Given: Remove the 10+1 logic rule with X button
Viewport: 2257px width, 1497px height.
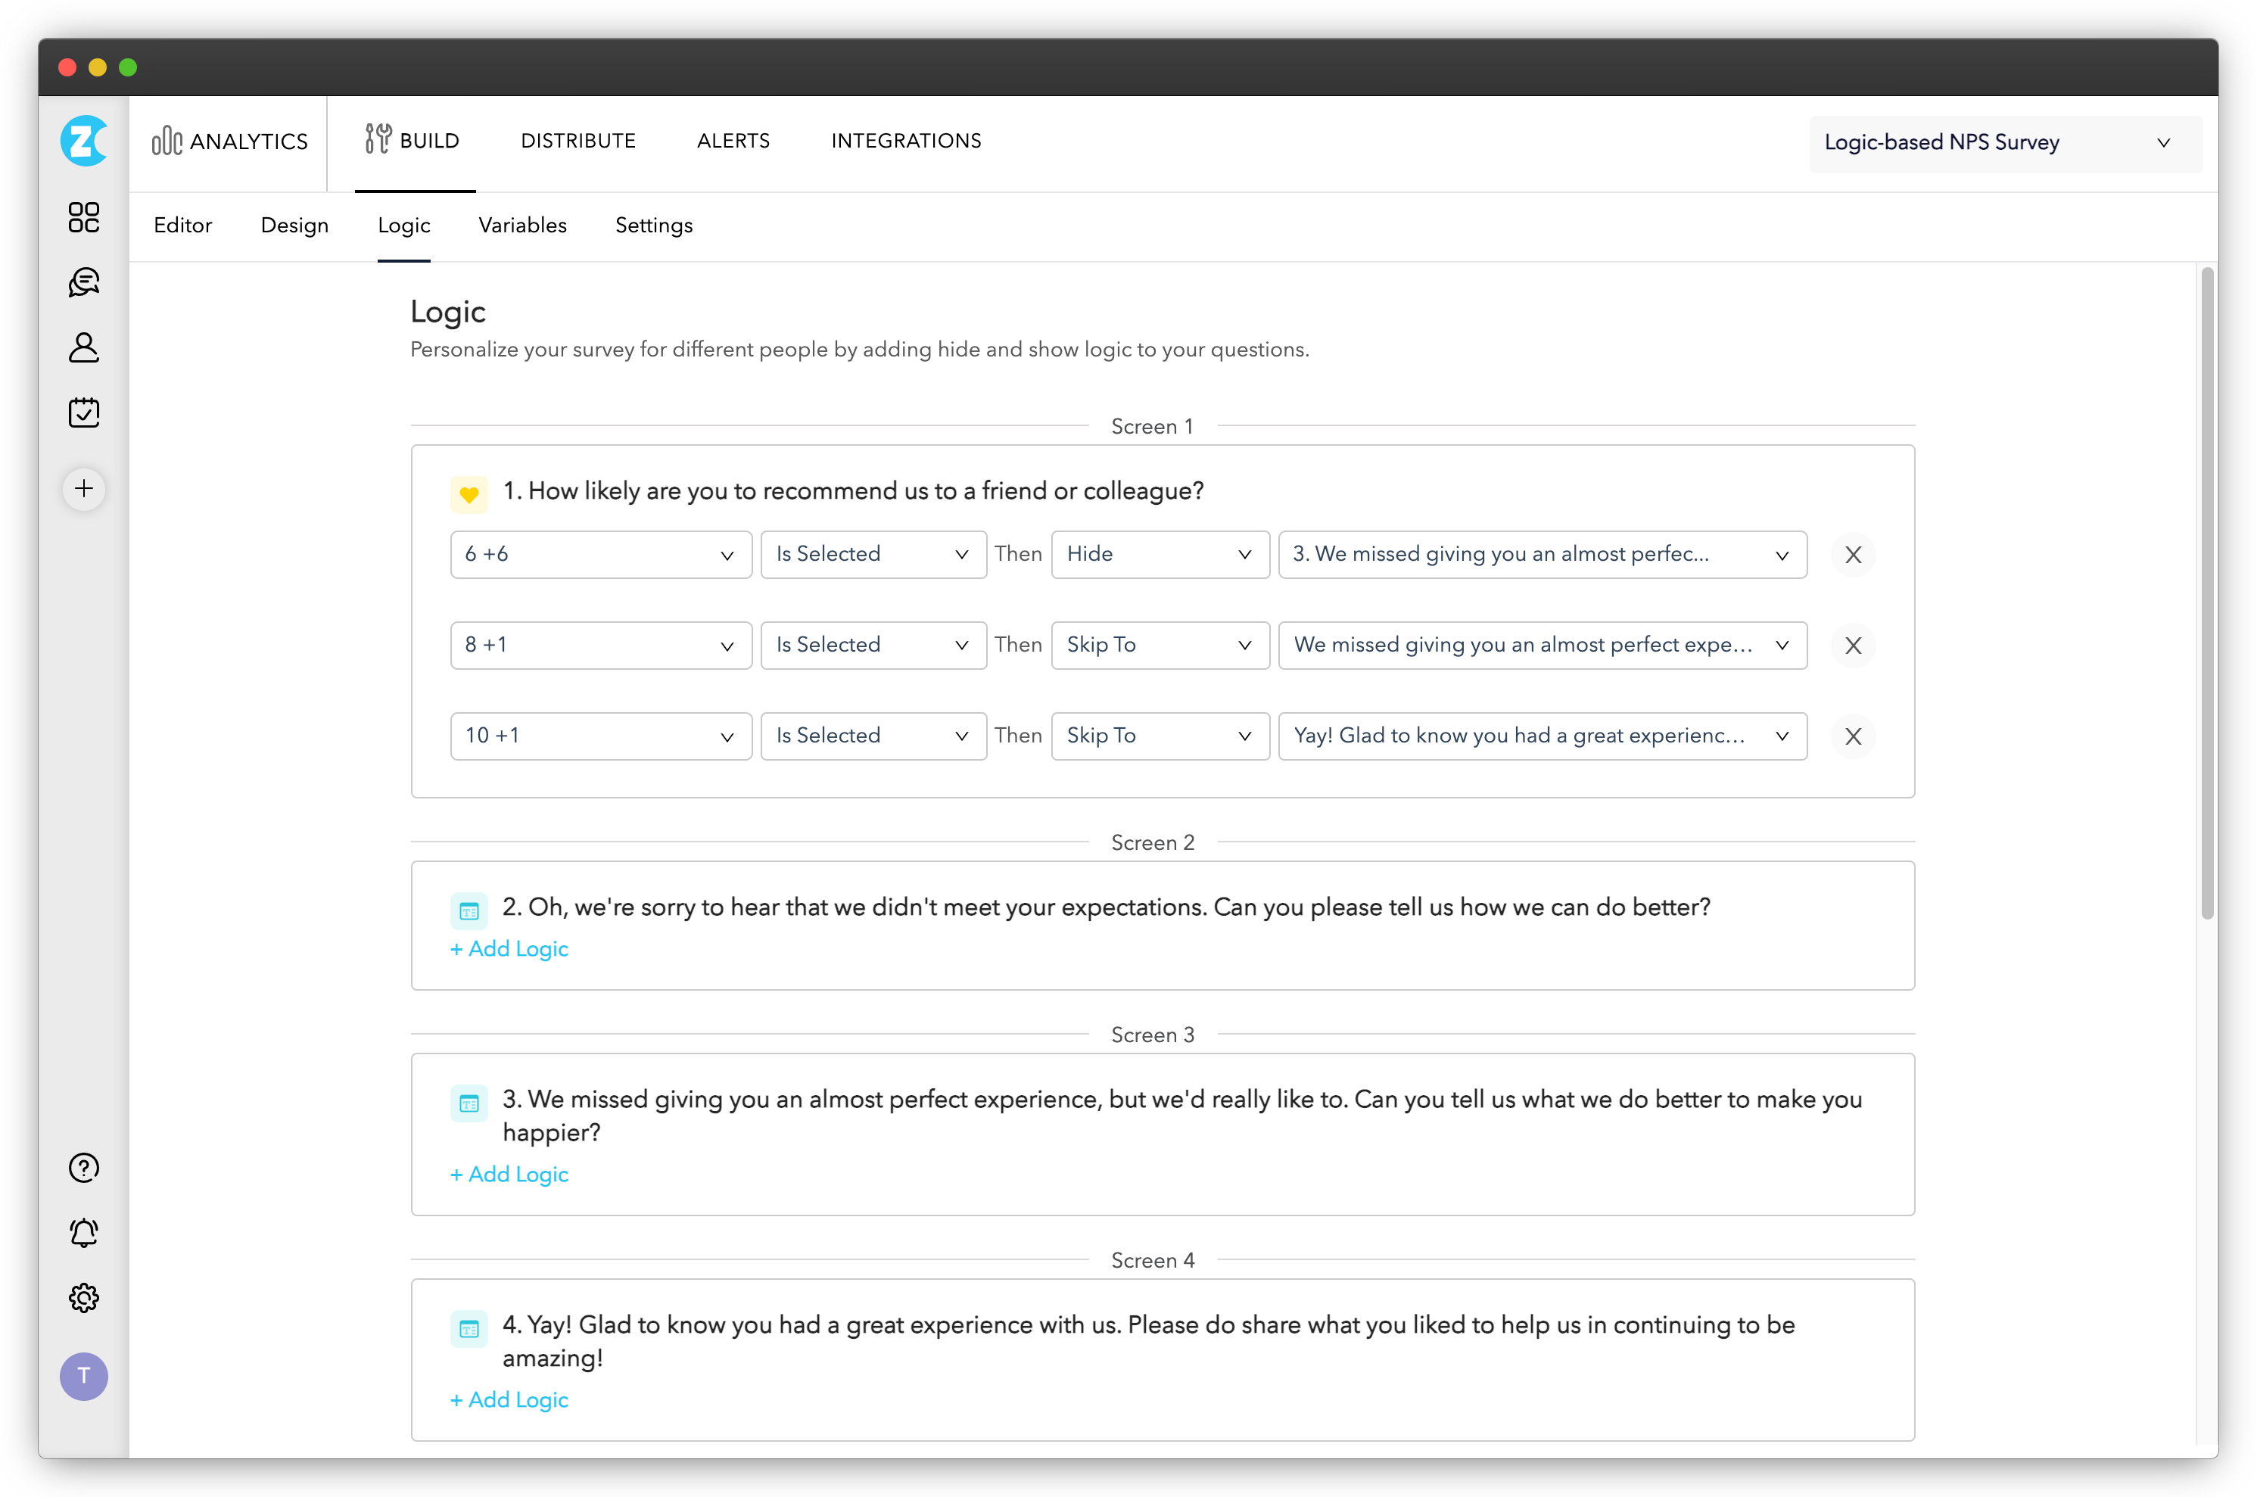Looking at the screenshot, I should (1851, 735).
